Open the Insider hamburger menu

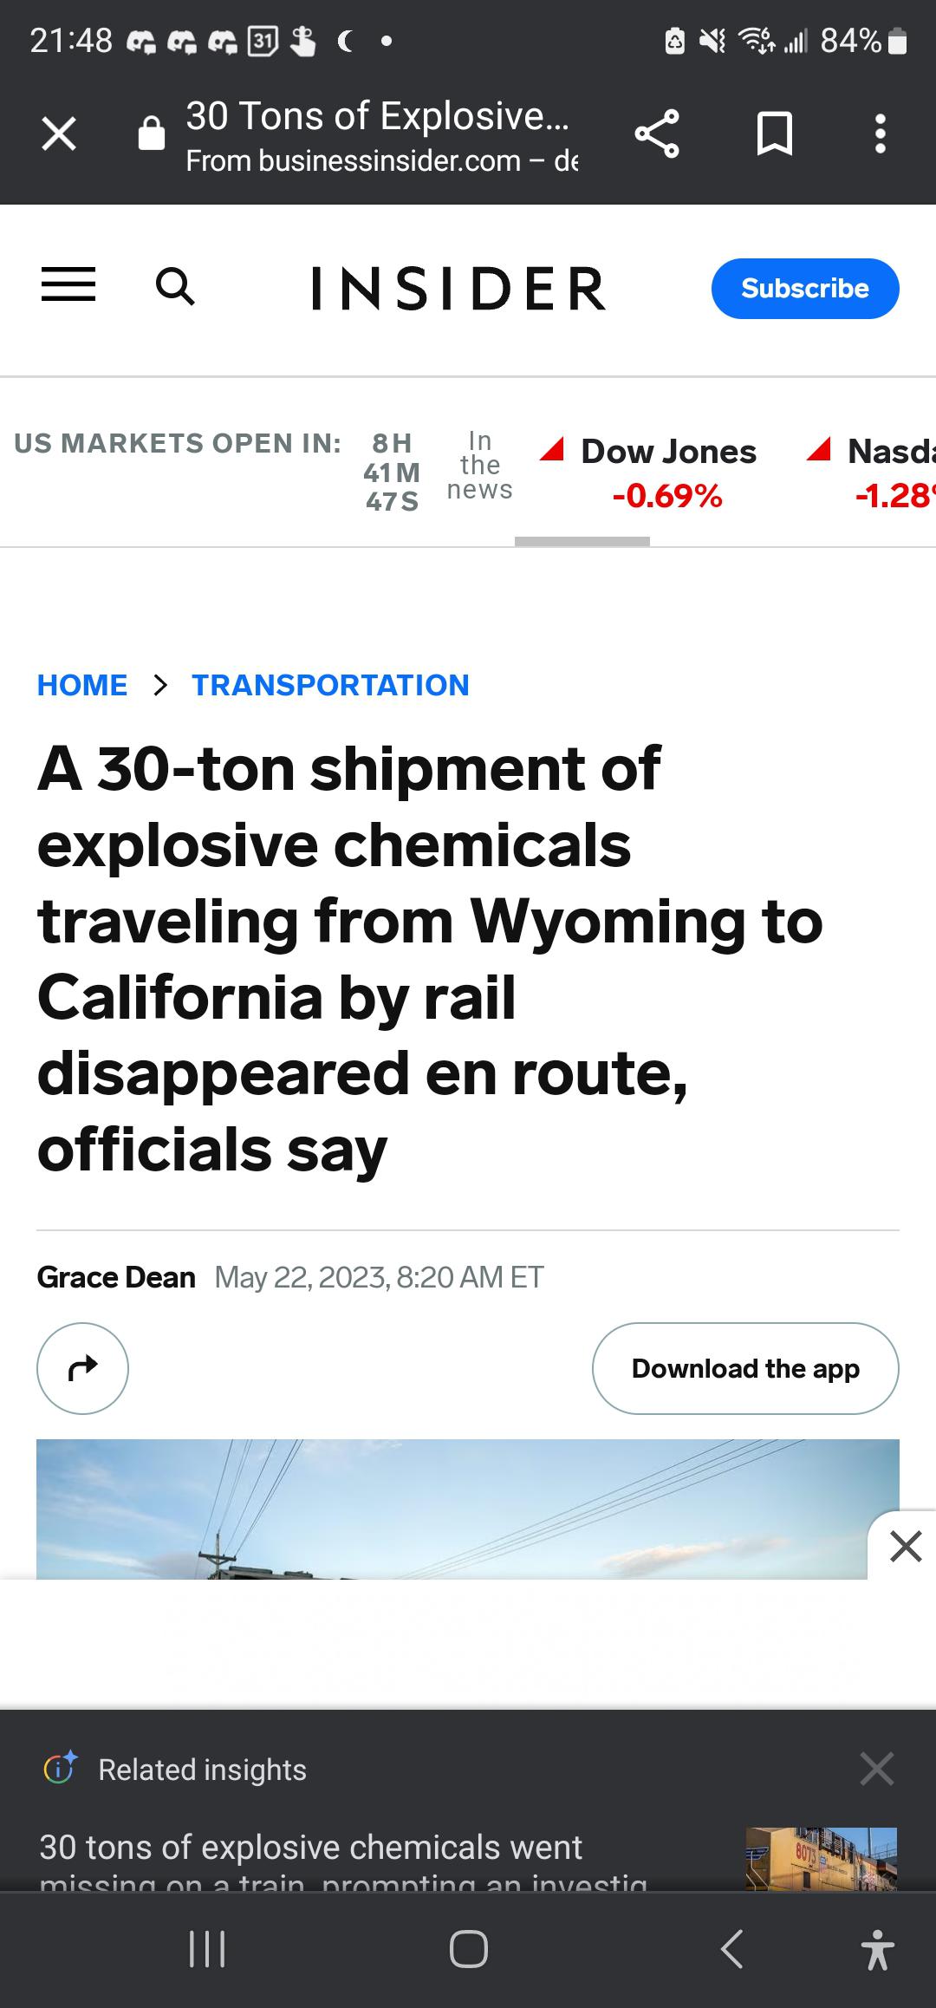68,285
